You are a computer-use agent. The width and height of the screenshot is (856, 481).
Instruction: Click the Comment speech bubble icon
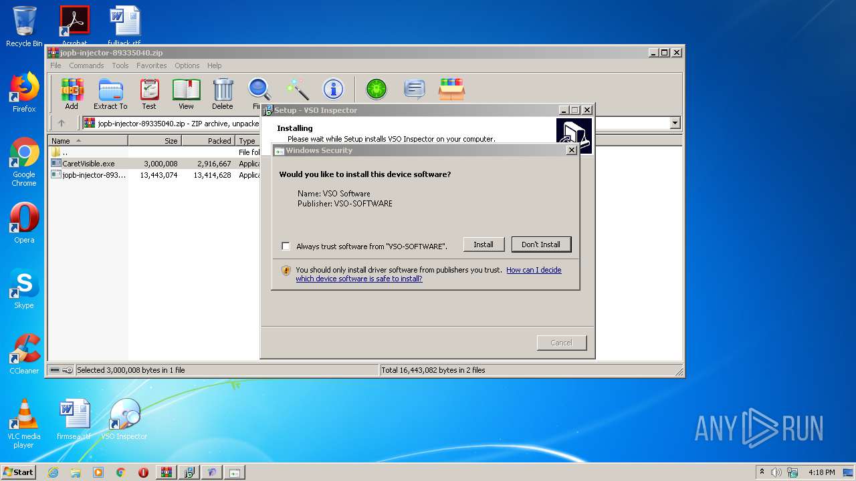[415, 89]
